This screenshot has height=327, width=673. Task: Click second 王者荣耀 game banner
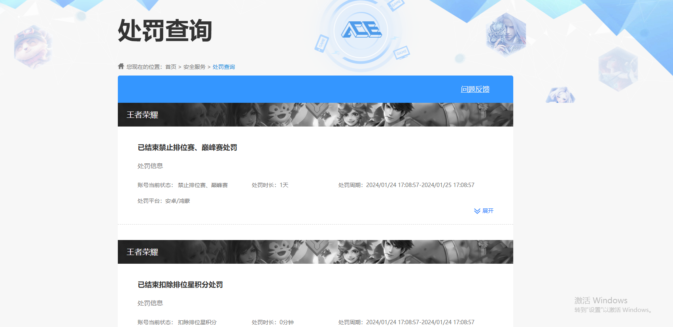point(316,252)
